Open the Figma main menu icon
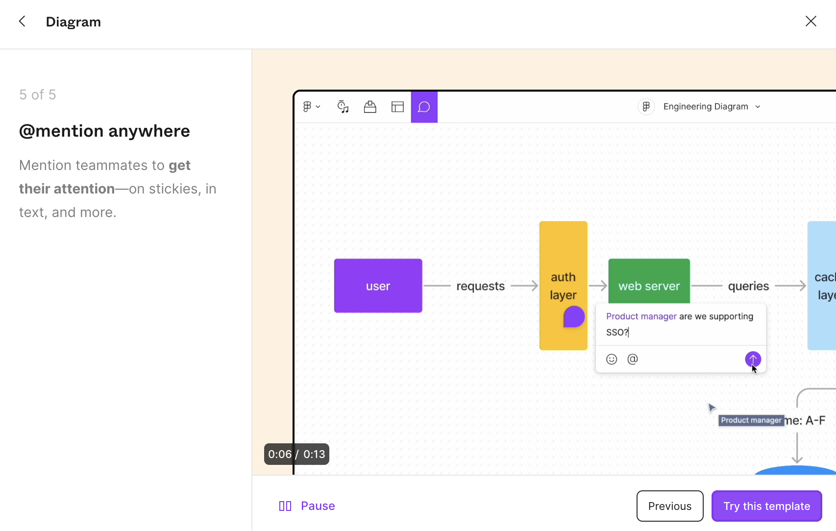Image resolution: width=836 pixels, height=531 pixels. tap(311, 107)
